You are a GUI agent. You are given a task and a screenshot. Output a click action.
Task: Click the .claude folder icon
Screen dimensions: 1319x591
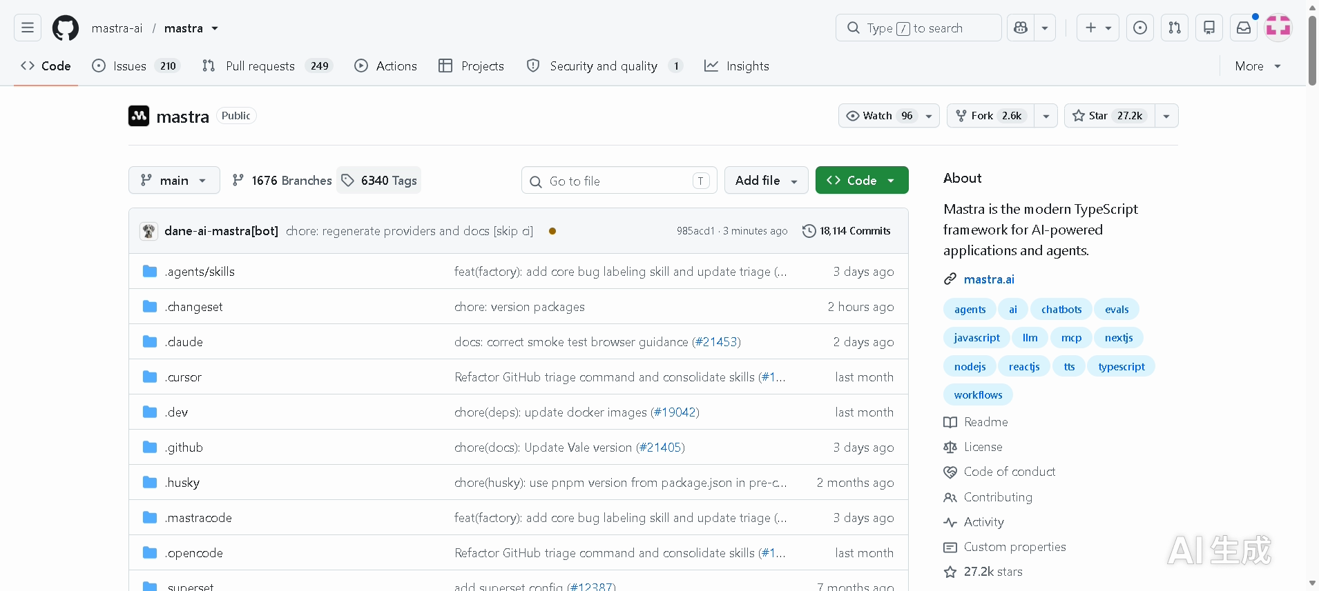pos(150,342)
